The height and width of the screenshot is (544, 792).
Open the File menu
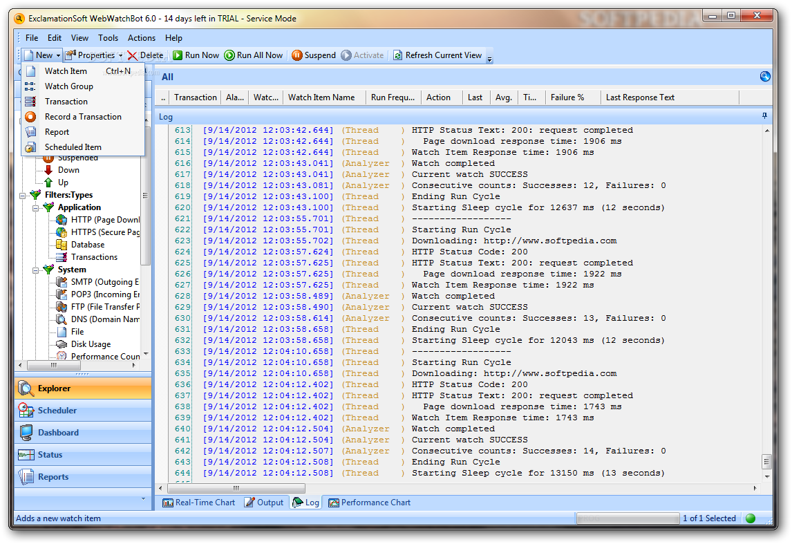pos(31,38)
